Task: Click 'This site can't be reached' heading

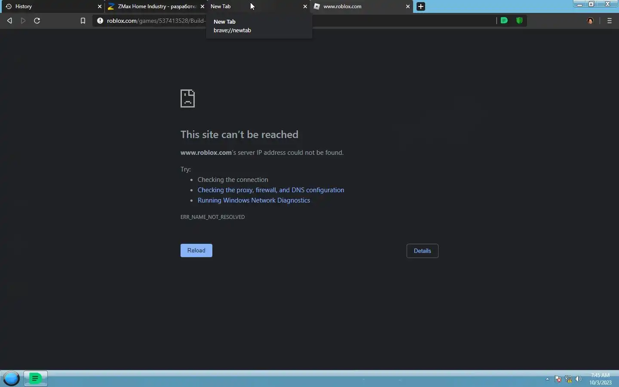Action: (x=239, y=135)
